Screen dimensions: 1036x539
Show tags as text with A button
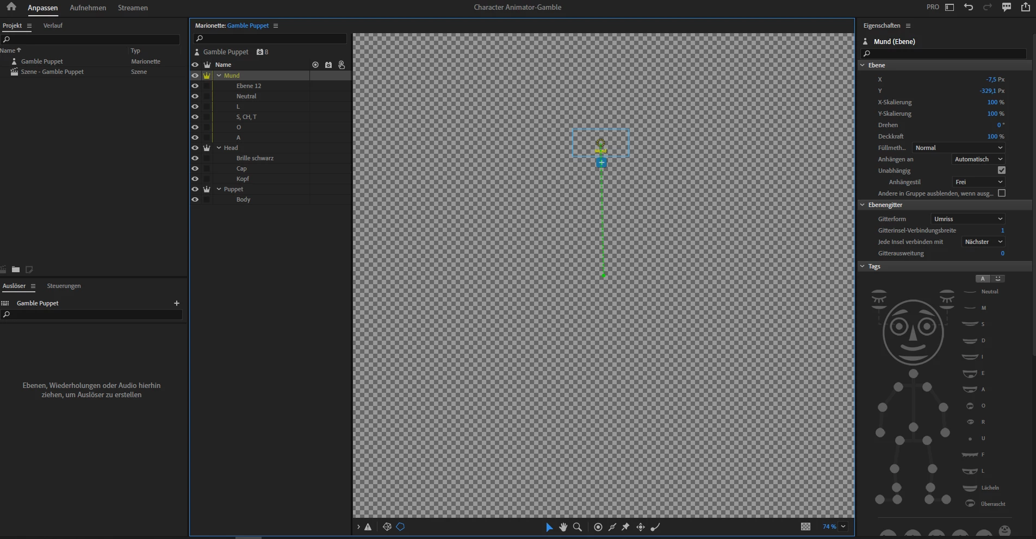983,279
